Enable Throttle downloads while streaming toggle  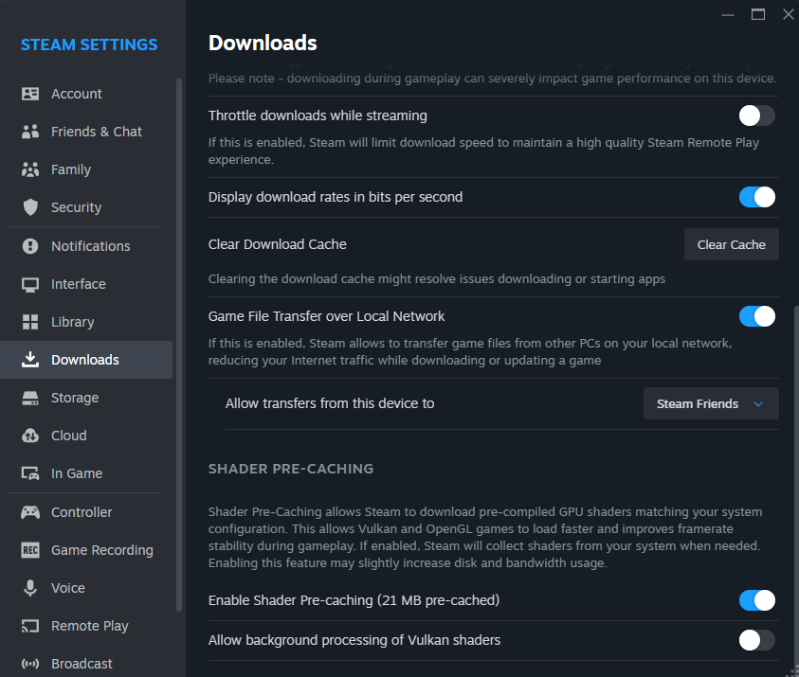756,116
